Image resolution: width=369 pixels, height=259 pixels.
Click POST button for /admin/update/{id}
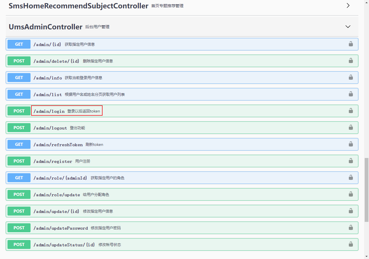click(19, 211)
